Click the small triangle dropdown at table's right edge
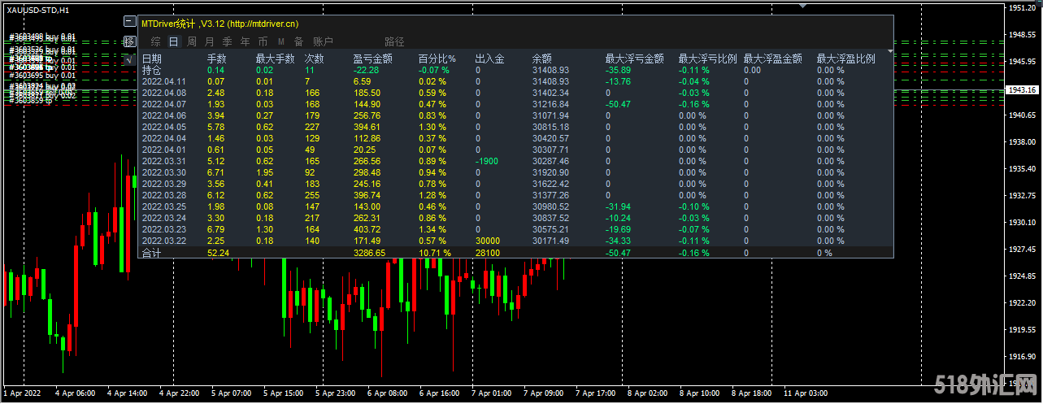This screenshot has height=404, width=1043. pyautogui.click(x=890, y=51)
